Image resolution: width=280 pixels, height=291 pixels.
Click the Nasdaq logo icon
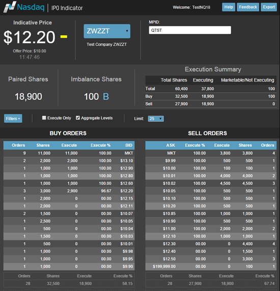pyautogui.click(x=10, y=7)
